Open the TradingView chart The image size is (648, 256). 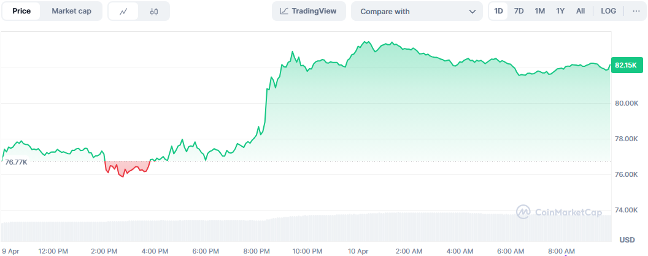(309, 11)
